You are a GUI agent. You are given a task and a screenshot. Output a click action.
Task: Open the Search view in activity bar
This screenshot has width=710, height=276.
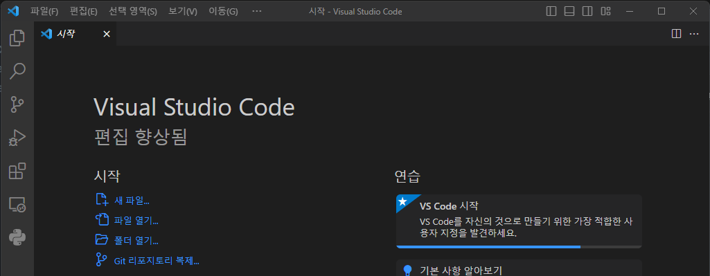pyautogui.click(x=17, y=71)
